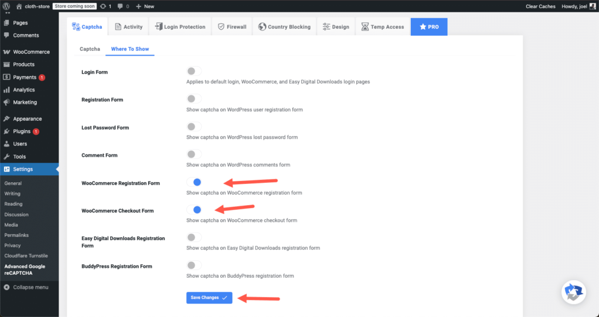Viewport: 599px width, 317px height.
Task: Open the + New content menu
Action: (x=145, y=6)
